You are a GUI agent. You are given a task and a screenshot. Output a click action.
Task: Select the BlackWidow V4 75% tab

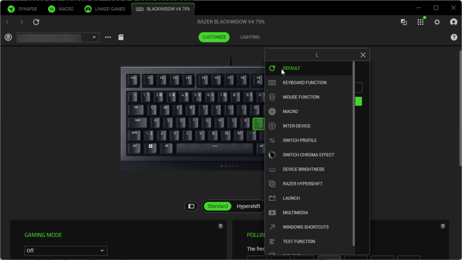162,9
